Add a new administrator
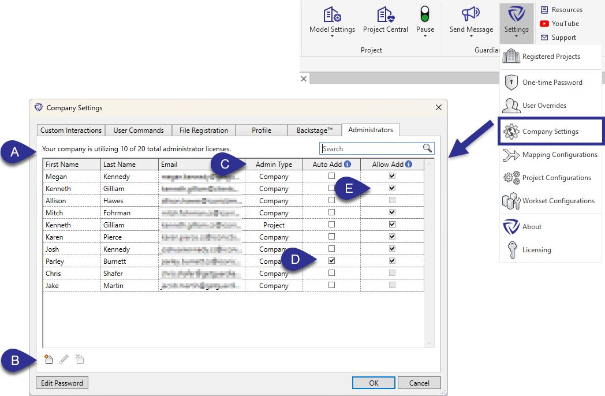The image size is (605, 396). 48,358
